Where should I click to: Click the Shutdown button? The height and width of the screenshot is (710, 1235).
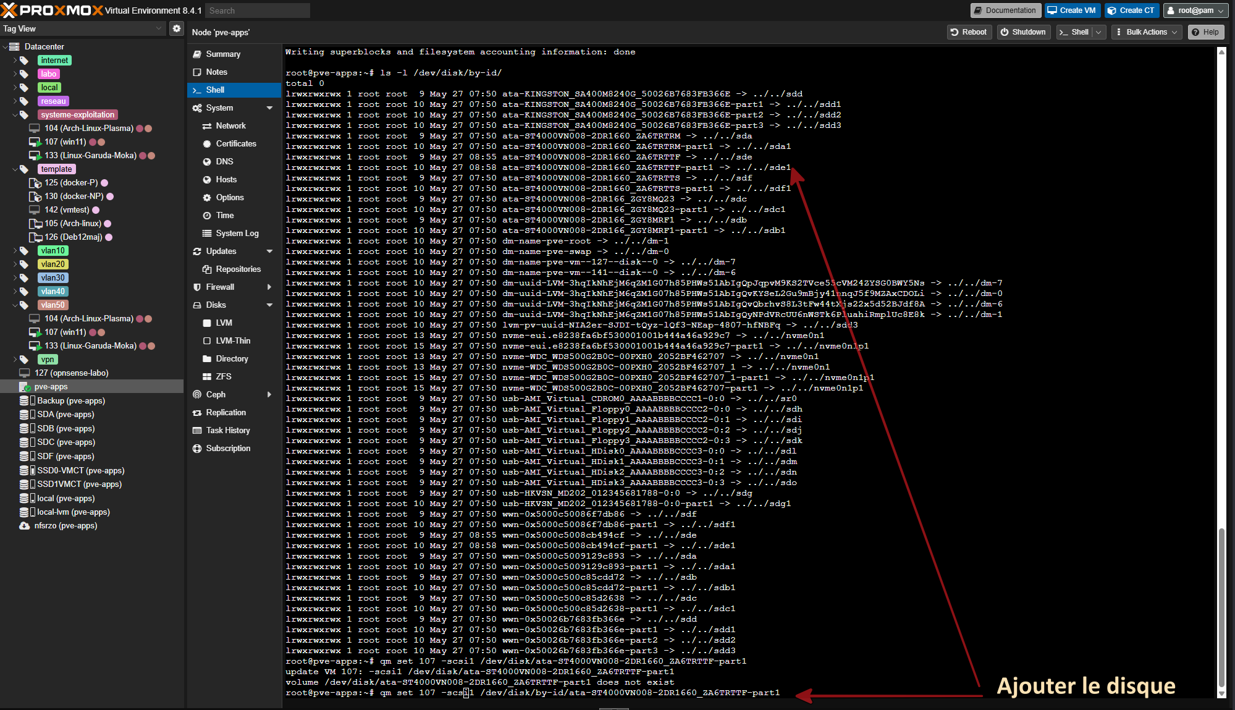(x=1024, y=32)
